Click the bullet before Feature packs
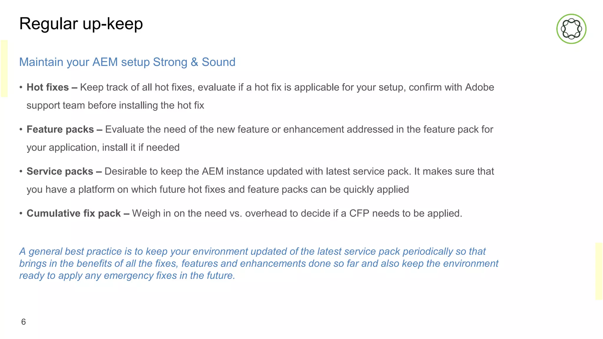The image size is (603, 339). click(21, 129)
